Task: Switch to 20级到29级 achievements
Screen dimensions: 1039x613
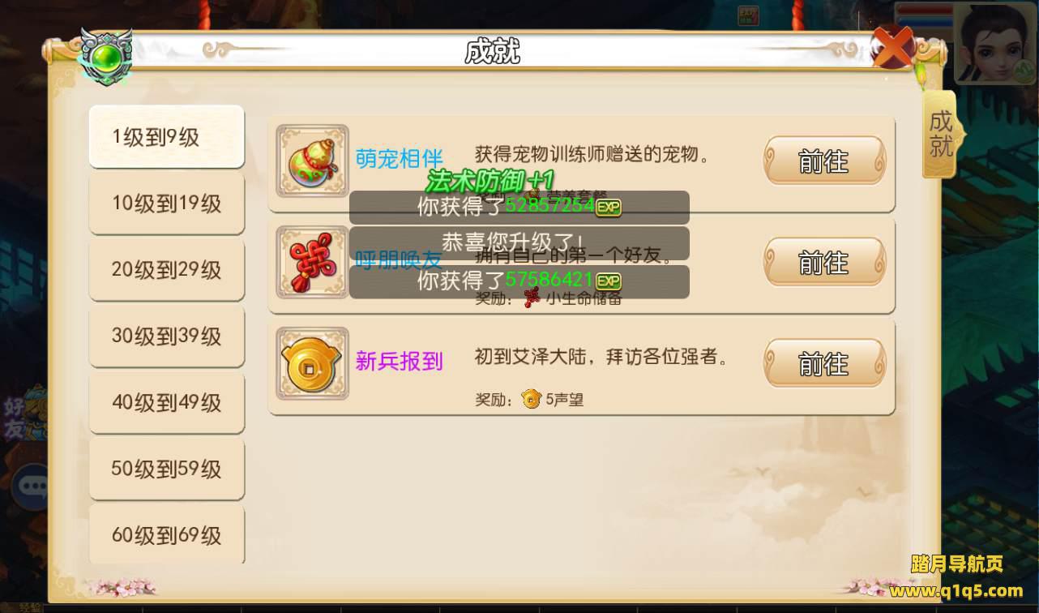Action: [166, 269]
